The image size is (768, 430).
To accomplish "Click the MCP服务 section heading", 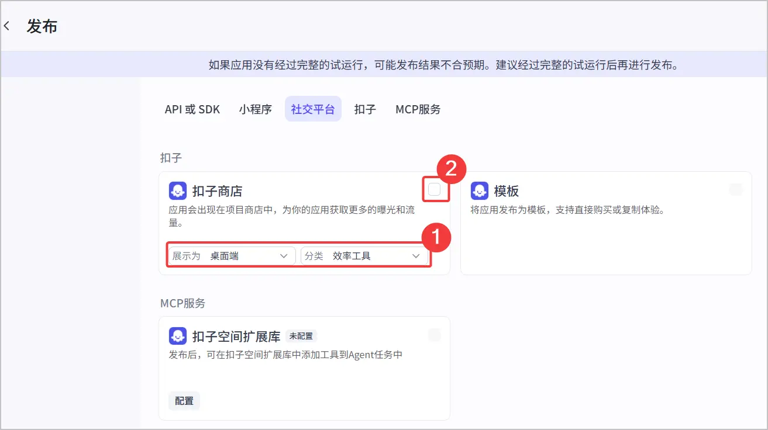I will point(183,303).
